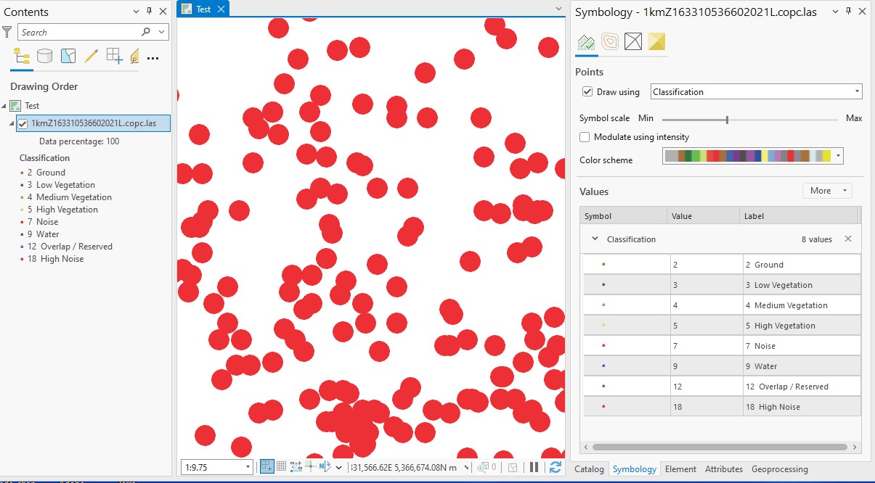Open the Edges symbology tab icon
Screen dimensions: 875x483
633,42
